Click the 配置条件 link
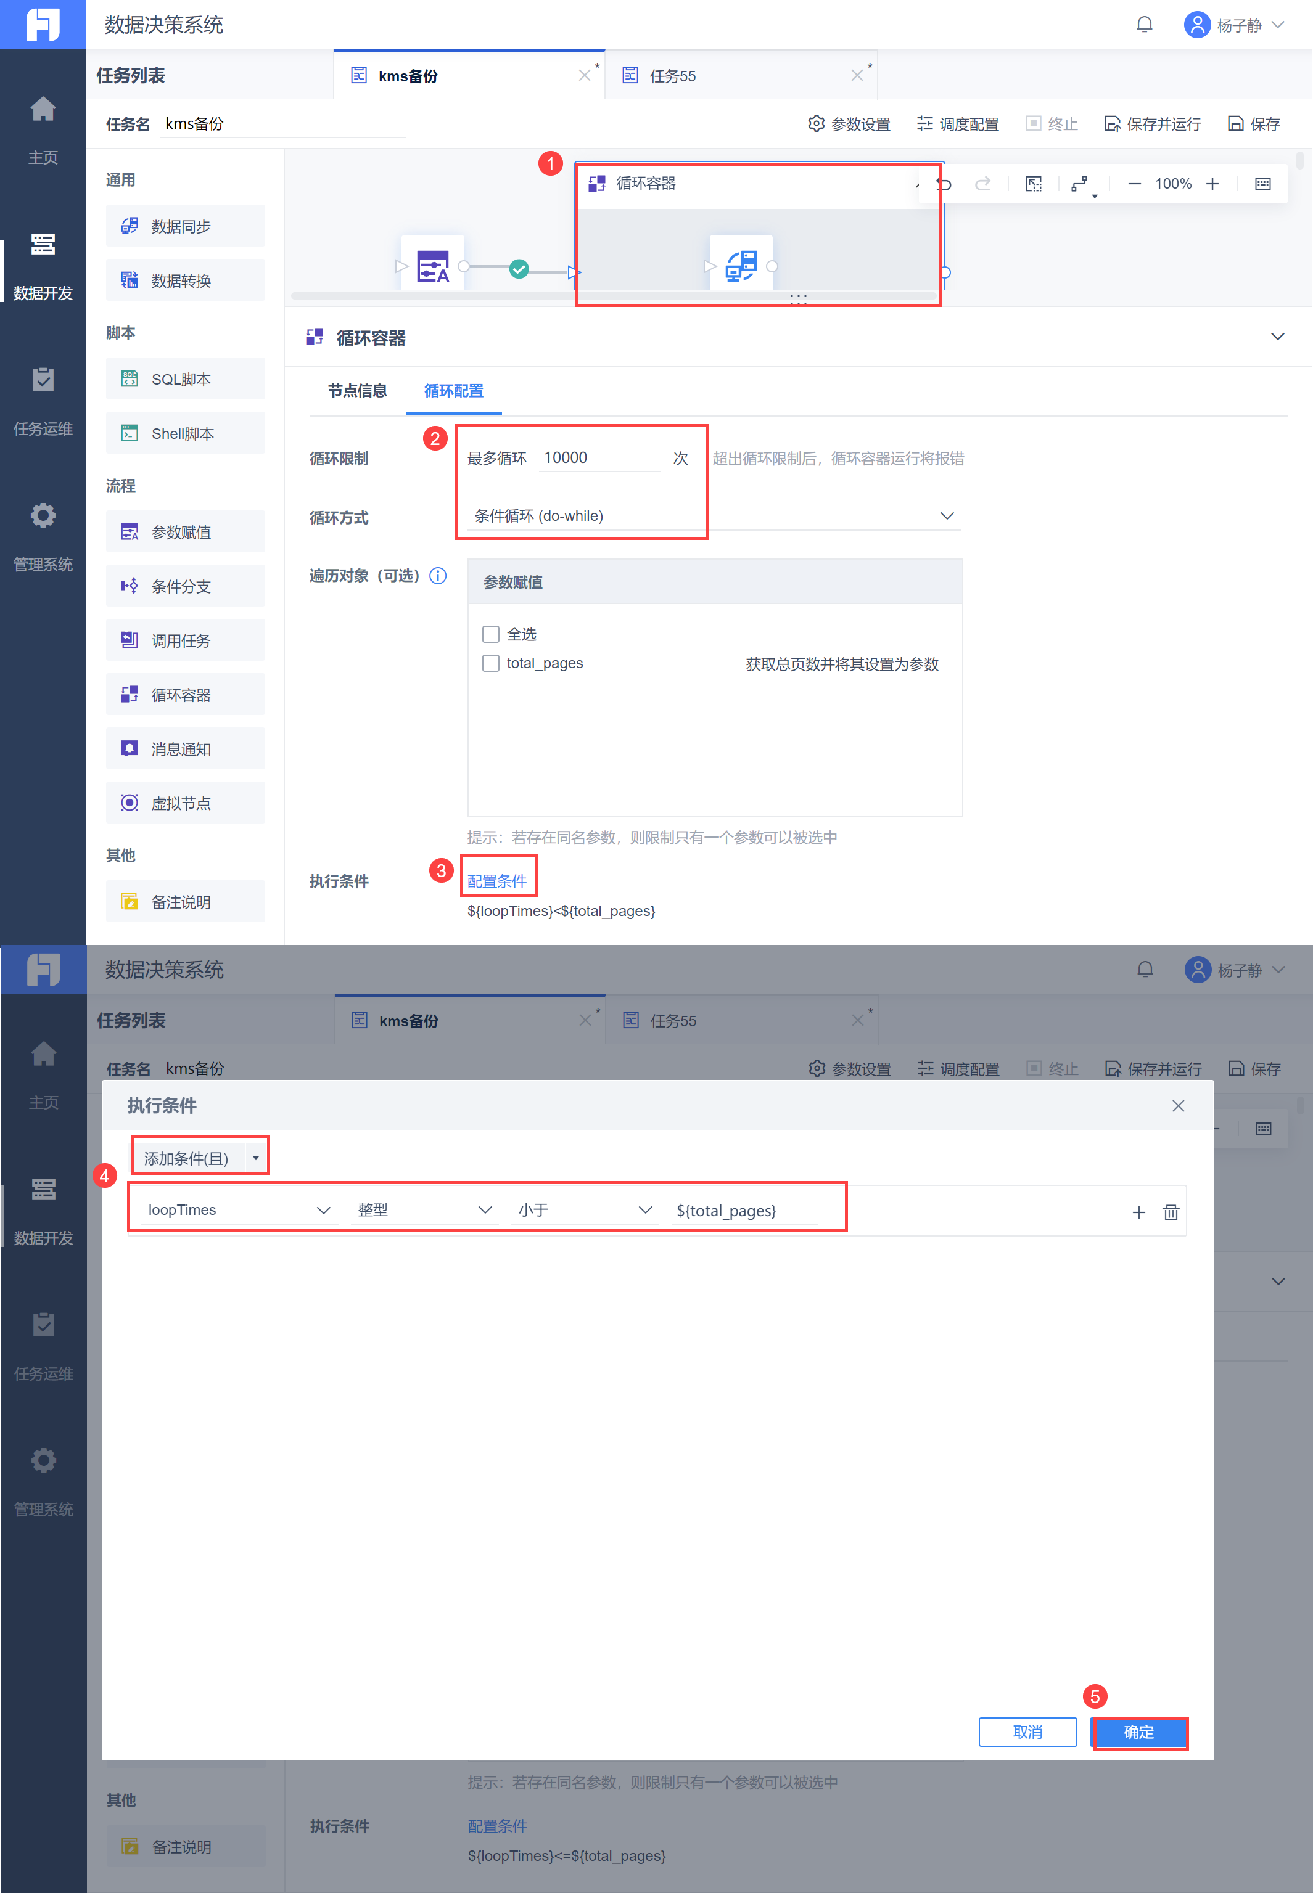Image resolution: width=1313 pixels, height=1893 pixels. coord(497,881)
